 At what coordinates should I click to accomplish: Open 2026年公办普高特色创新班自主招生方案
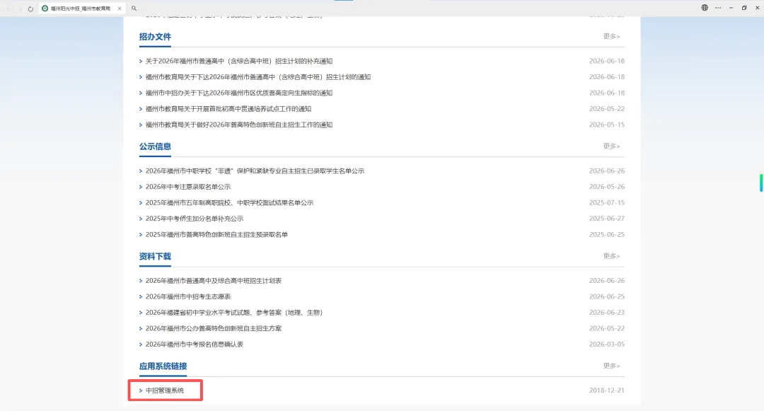(214, 329)
